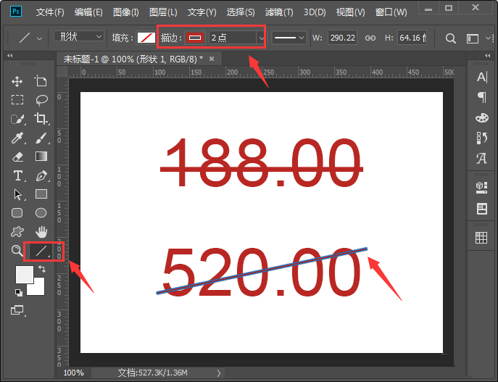Click the foreground color swatch
This screenshot has width=498, height=382.
tap(24, 275)
